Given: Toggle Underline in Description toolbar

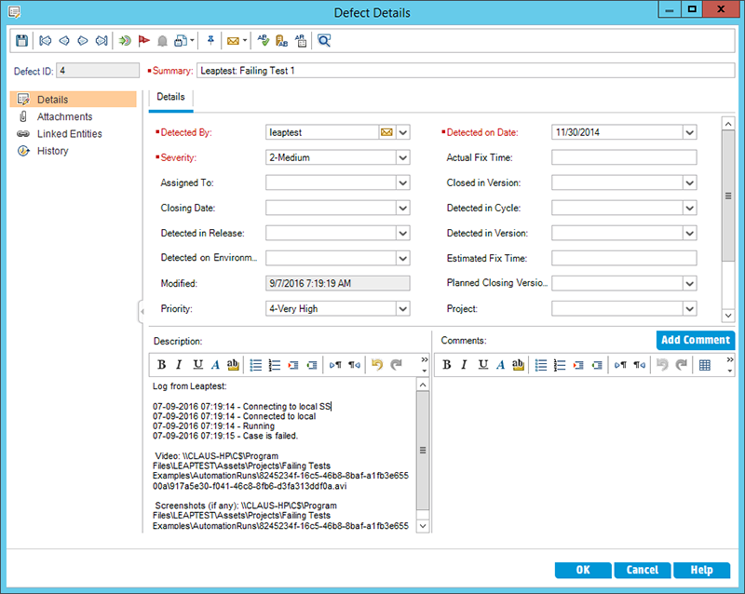Looking at the screenshot, I should point(197,364).
